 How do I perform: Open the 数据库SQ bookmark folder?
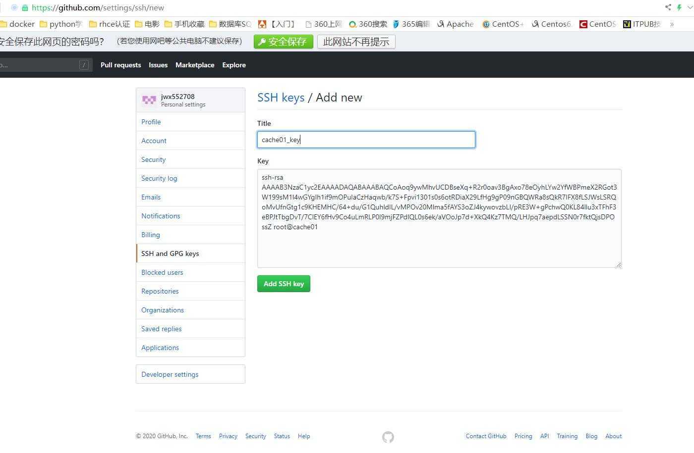tap(231, 24)
